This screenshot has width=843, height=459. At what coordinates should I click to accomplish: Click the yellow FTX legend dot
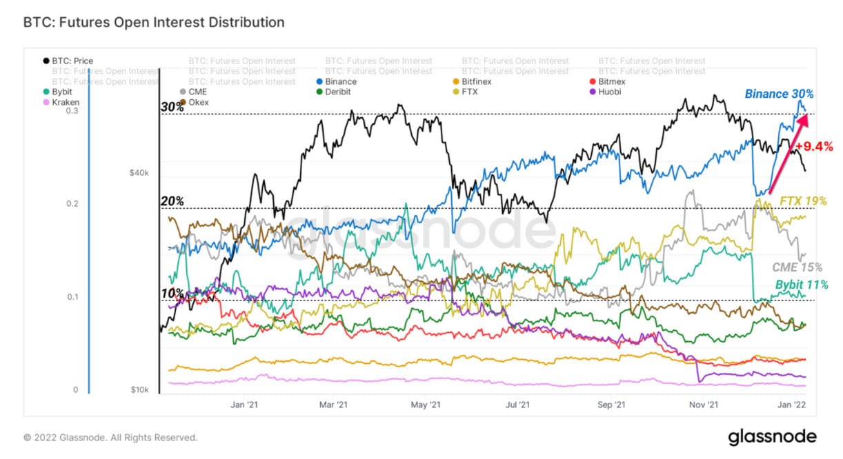pos(455,92)
